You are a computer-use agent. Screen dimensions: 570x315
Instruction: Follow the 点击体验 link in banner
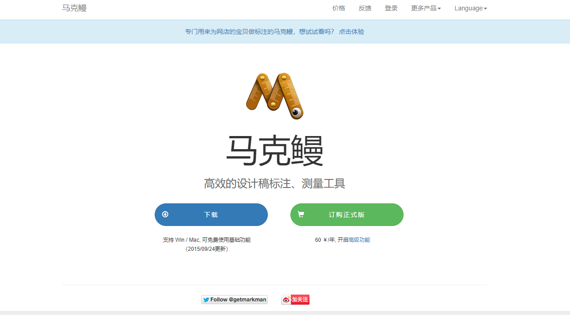click(351, 32)
